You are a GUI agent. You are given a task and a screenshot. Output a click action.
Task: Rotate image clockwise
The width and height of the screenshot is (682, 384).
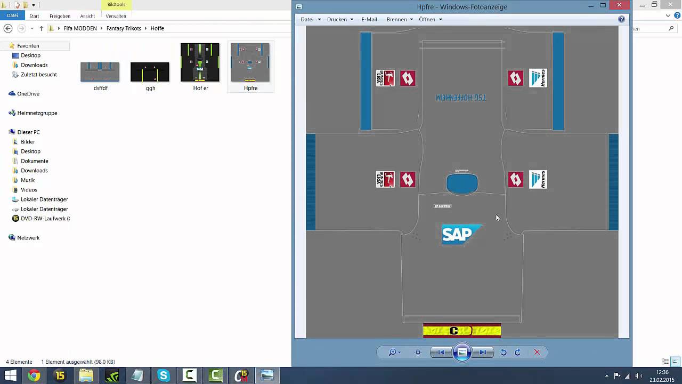pyautogui.click(x=517, y=352)
